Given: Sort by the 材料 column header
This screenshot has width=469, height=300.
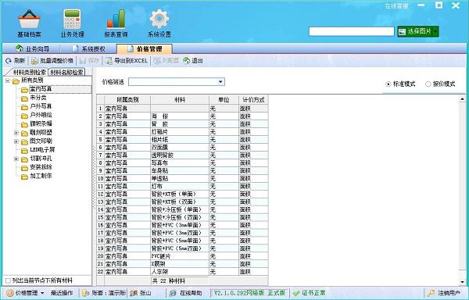Looking at the screenshot, I should [x=180, y=100].
